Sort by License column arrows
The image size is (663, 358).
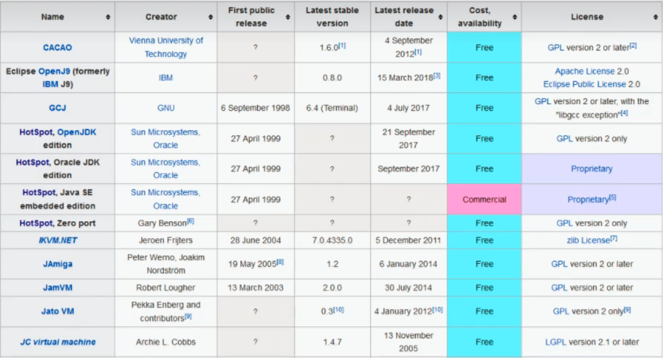pyautogui.click(x=656, y=17)
